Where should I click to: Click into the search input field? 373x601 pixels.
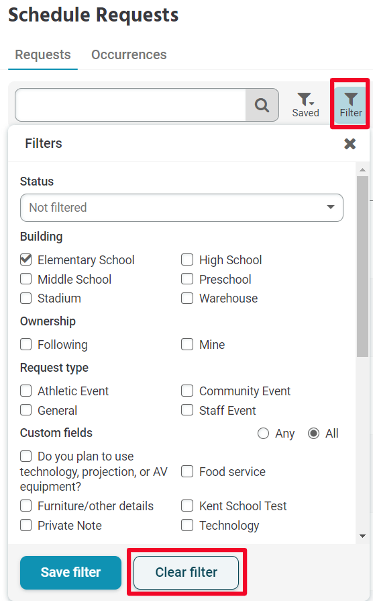pos(130,105)
